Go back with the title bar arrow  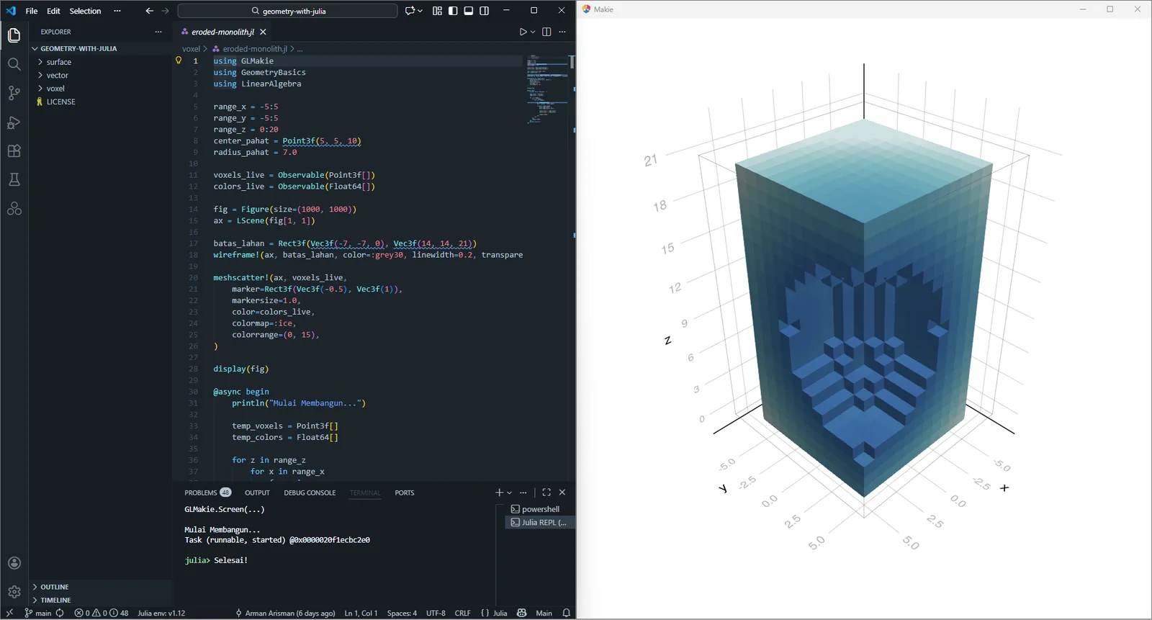(x=149, y=11)
